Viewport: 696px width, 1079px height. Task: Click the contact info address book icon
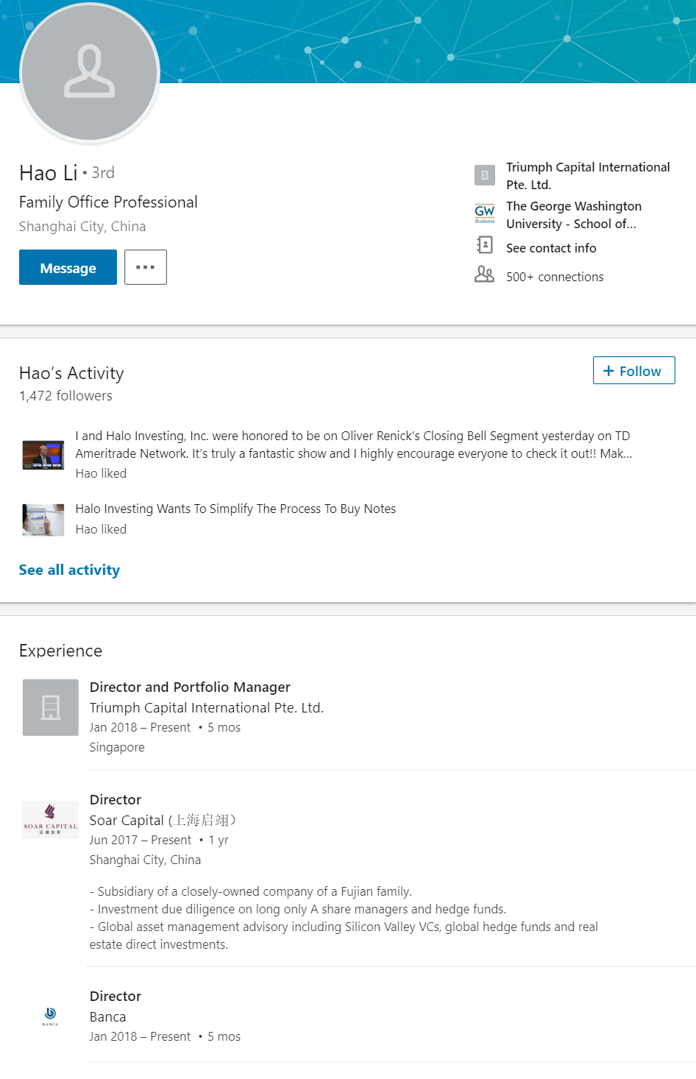484,245
